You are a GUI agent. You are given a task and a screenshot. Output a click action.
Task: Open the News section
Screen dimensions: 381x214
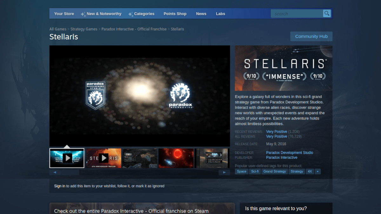(201, 14)
